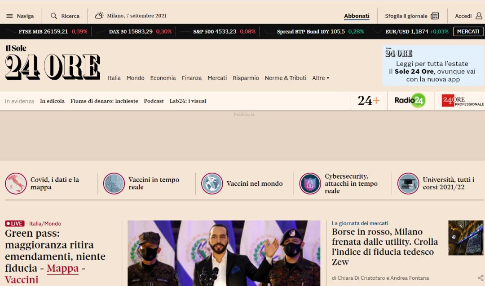
Task: Open the In edicola link
Action: coord(52,101)
